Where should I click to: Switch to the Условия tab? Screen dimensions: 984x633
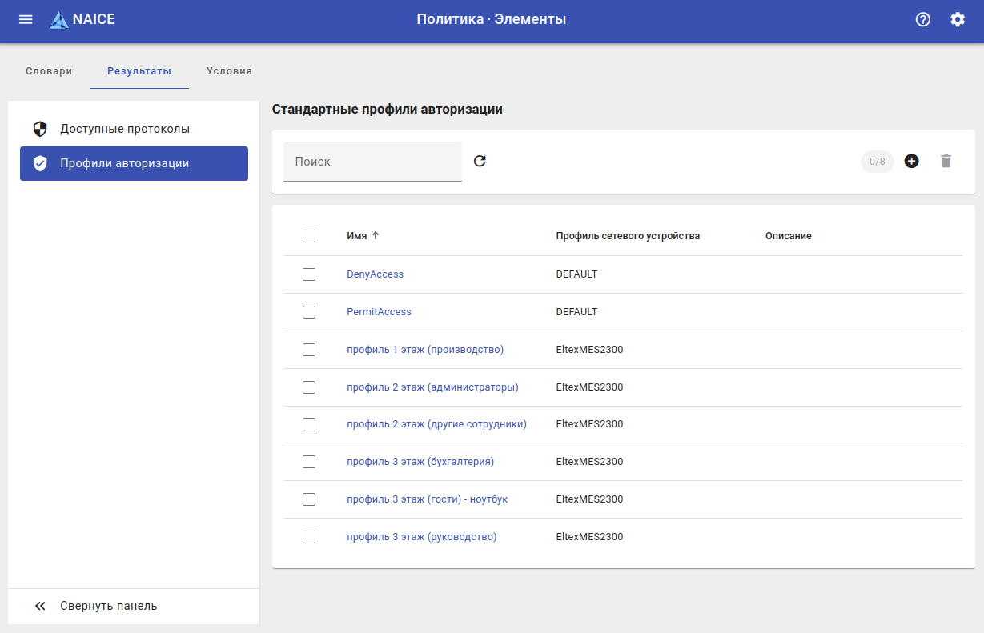(x=229, y=71)
